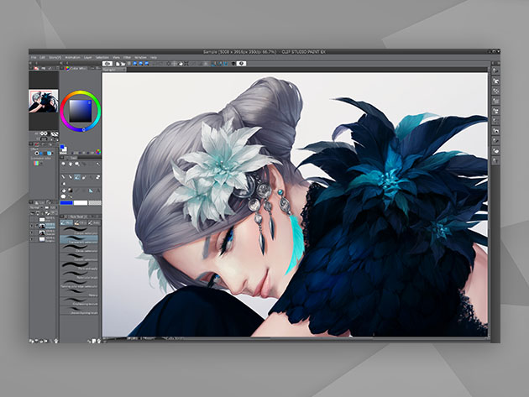Open the Help menu

coord(154,58)
